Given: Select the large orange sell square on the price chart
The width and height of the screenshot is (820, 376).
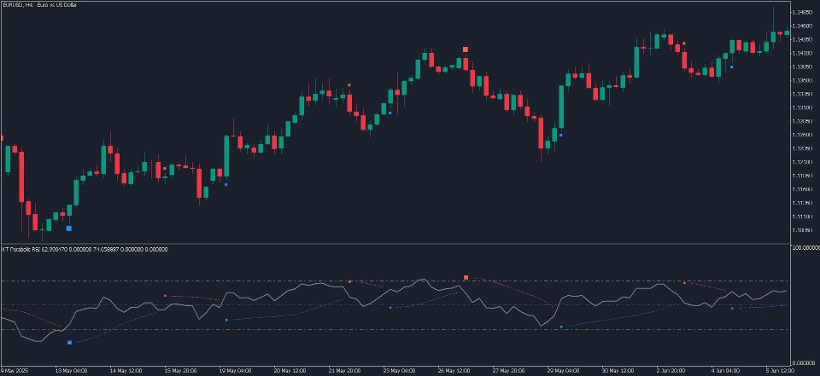Looking at the screenshot, I should point(466,49).
